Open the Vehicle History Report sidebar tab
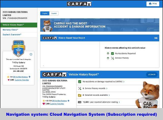163x120 pixels. point(19,25)
